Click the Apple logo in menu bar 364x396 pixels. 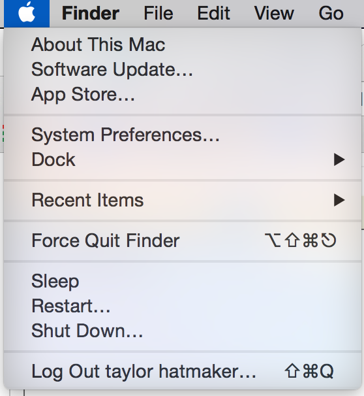pos(27,12)
